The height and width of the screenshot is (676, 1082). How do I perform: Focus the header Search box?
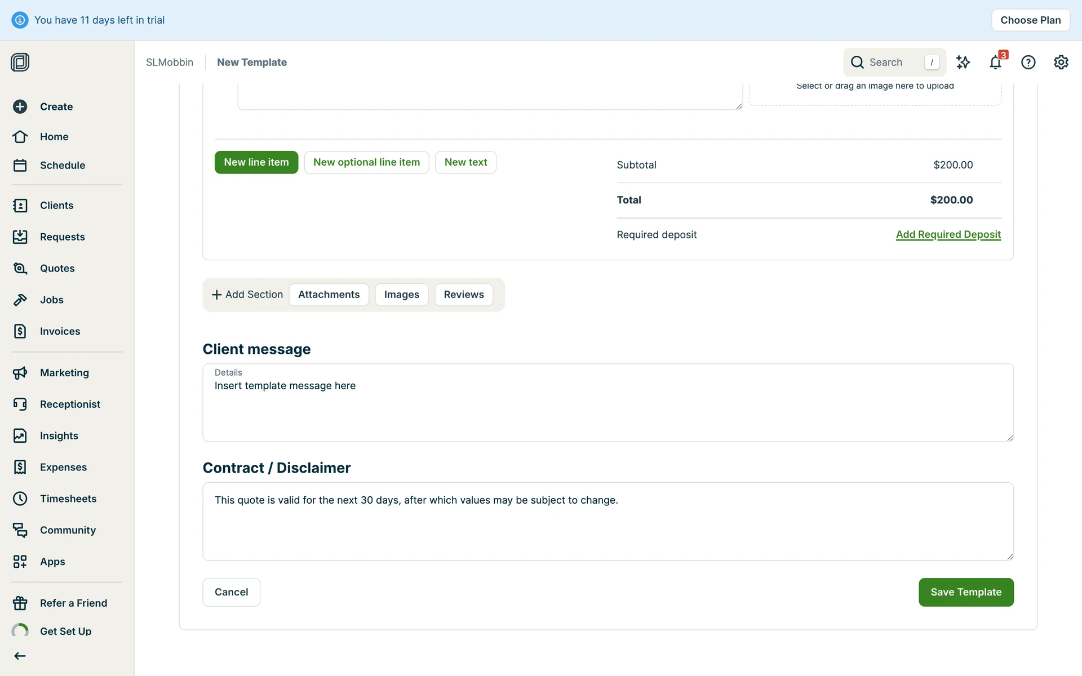[893, 63]
